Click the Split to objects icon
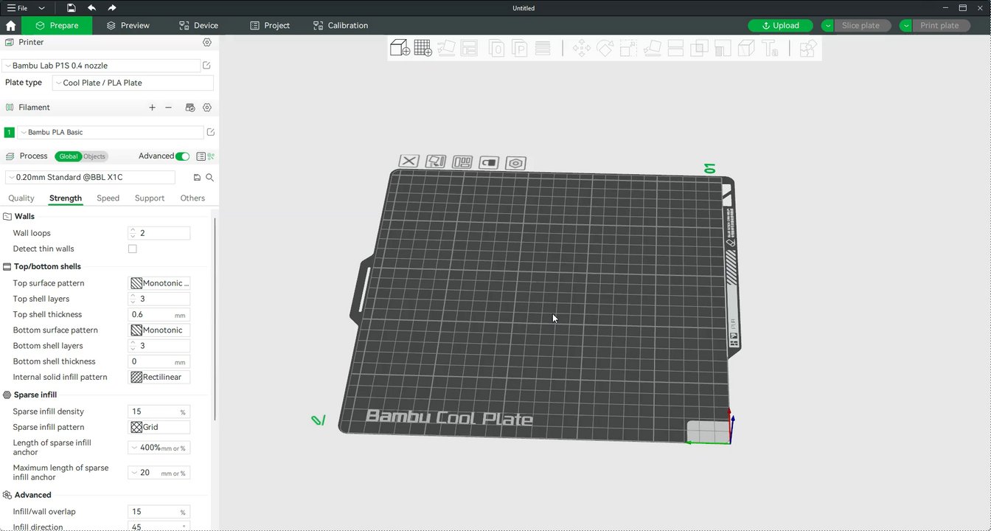The image size is (991, 531). [x=497, y=49]
